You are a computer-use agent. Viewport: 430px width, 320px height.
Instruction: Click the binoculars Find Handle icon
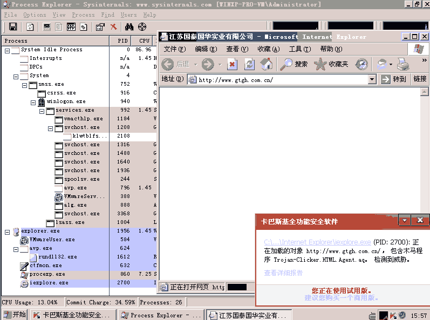coord(129,26)
